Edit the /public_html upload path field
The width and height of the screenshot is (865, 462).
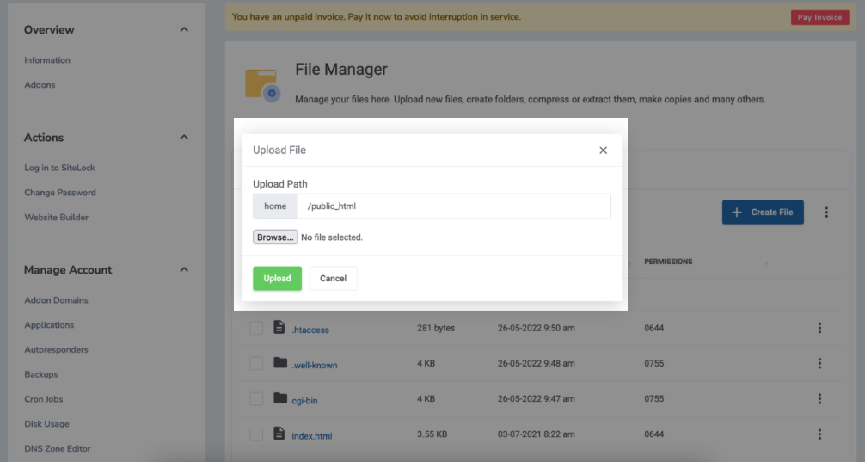[x=454, y=206]
